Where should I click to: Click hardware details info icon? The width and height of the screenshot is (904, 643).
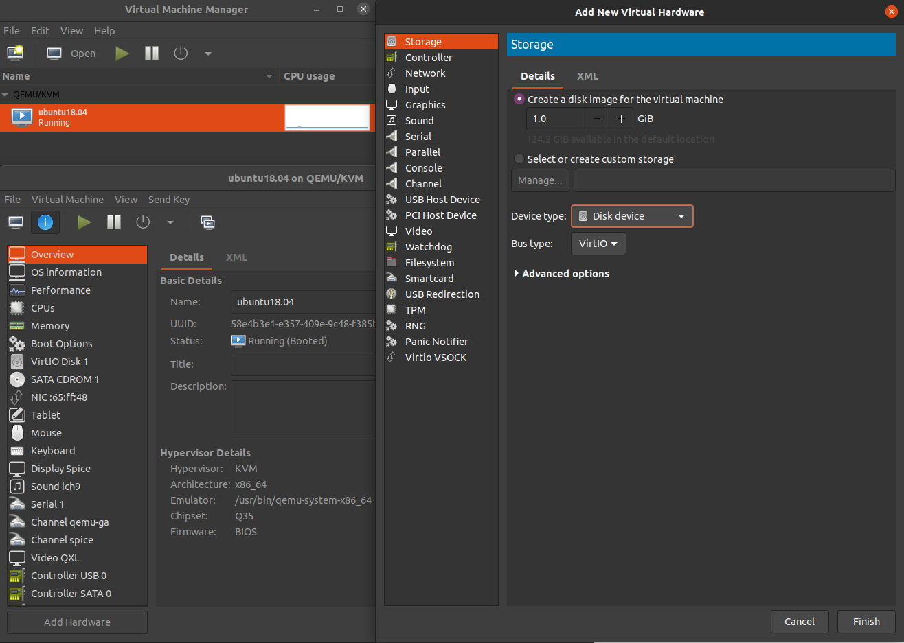pyautogui.click(x=45, y=222)
